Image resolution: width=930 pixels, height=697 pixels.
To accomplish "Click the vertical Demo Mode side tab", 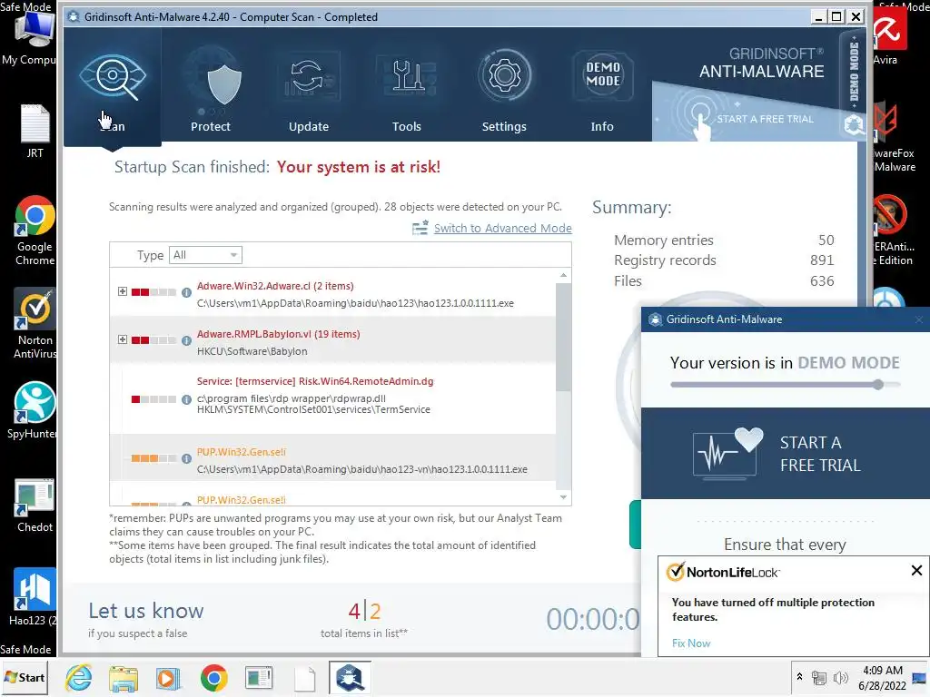I will click(x=854, y=71).
